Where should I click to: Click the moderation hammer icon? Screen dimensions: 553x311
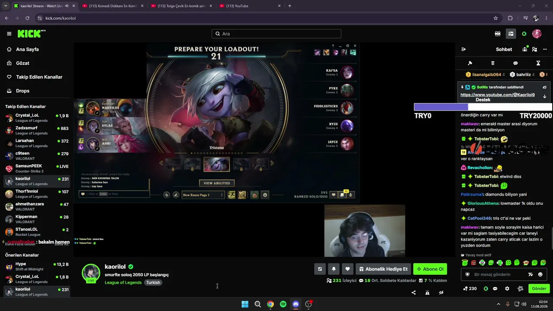tap(470, 63)
